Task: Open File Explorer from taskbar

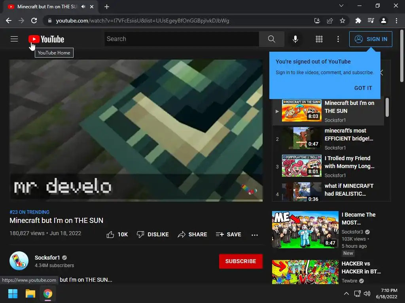Action: pyautogui.click(x=30, y=294)
